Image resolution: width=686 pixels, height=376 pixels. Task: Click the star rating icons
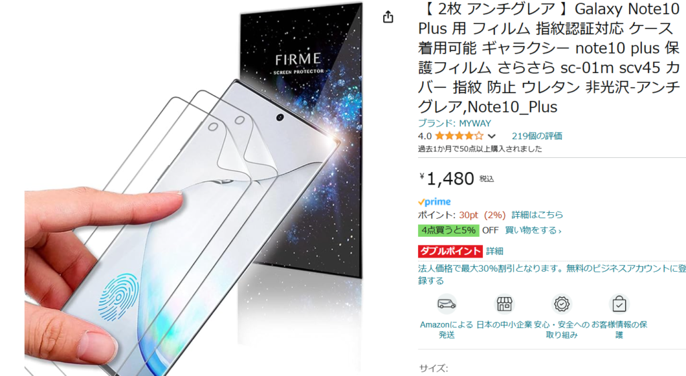(x=460, y=136)
